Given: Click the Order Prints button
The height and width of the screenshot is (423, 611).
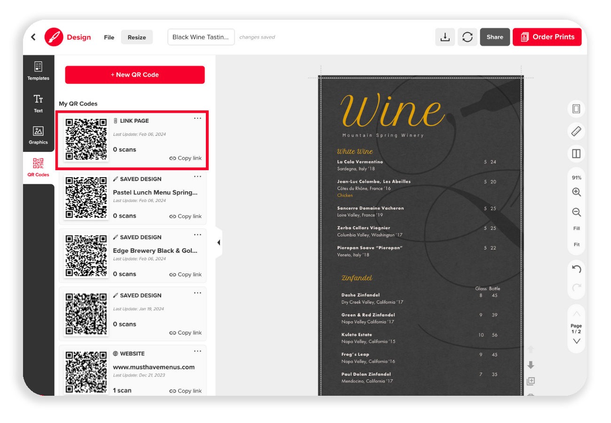Looking at the screenshot, I should click(x=547, y=37).
